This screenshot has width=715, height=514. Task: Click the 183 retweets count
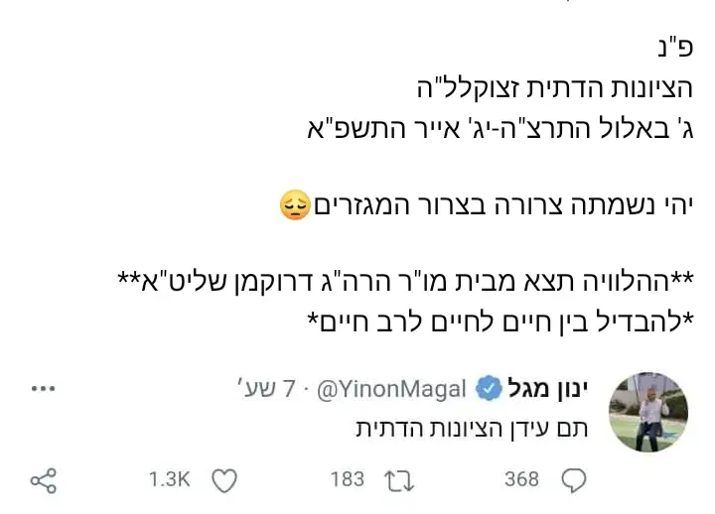click(347, 481)
